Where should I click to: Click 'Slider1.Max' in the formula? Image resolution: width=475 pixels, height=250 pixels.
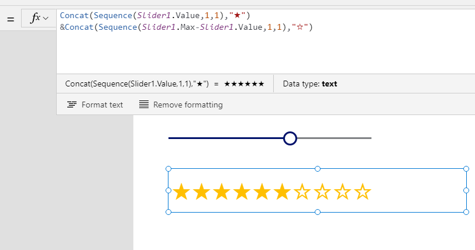[168, 27]
